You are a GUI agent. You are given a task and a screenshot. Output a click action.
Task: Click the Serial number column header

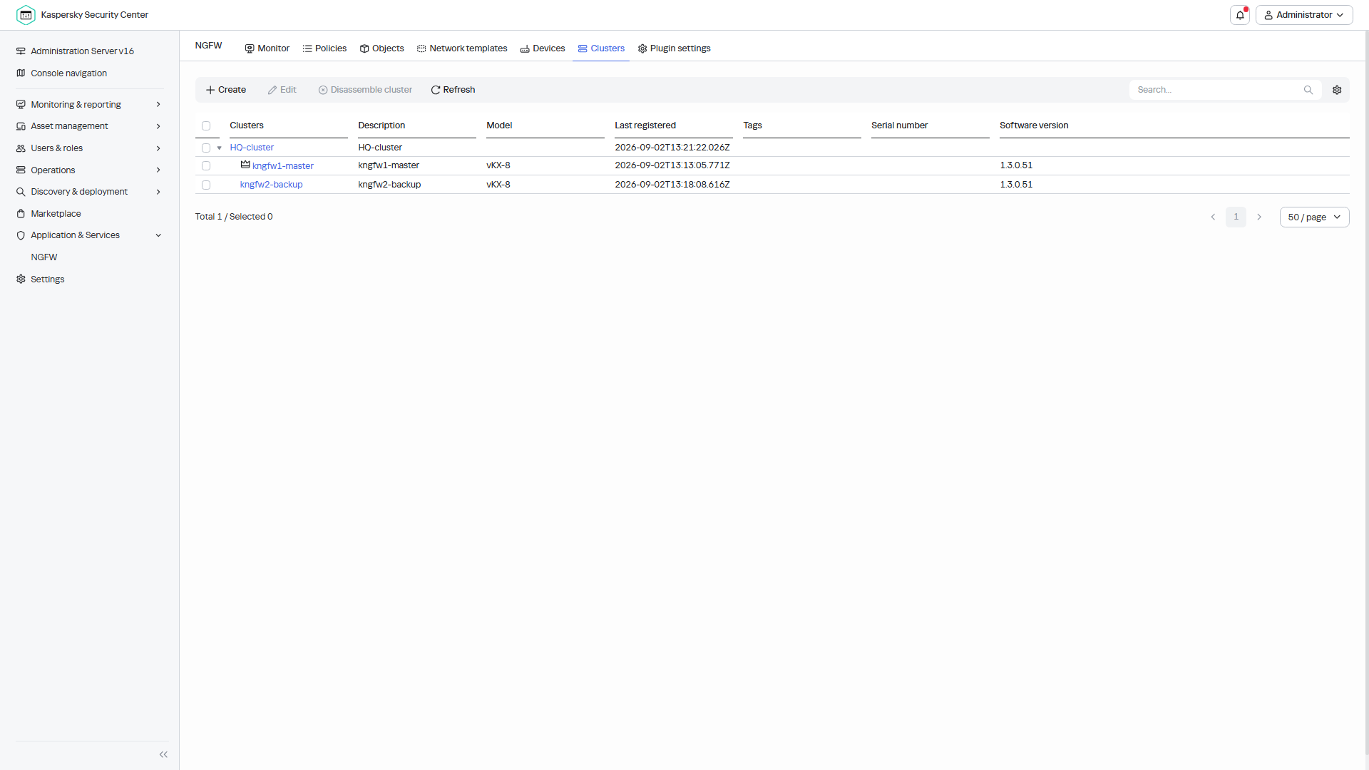coord(900,125)
